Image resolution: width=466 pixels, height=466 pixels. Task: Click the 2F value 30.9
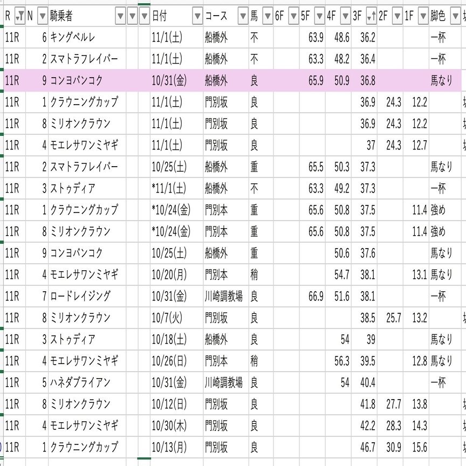click(394, 447)
